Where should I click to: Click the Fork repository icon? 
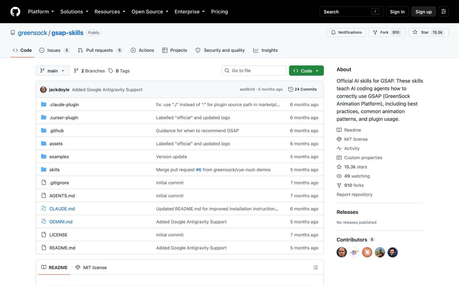pyautogui.click(x=376, y=32)
